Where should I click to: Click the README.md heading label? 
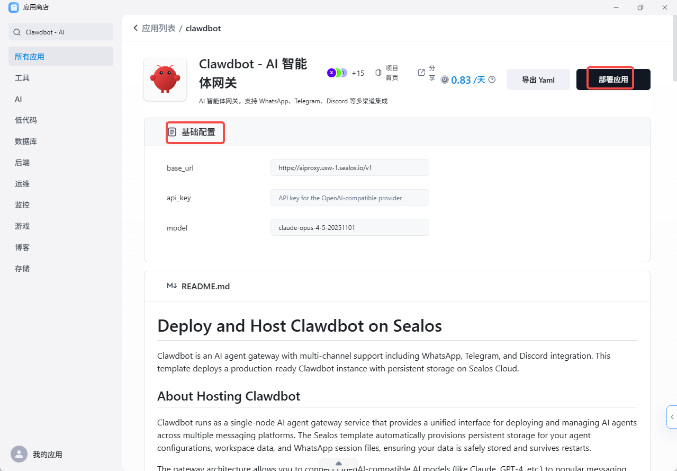[205, 286]
